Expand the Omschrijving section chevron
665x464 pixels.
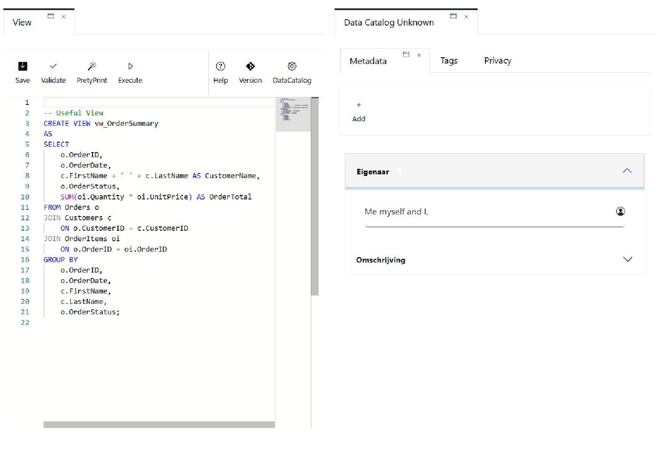point(627,259)
